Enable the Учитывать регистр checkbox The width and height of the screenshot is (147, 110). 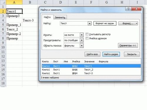click(x=87, y=34)
